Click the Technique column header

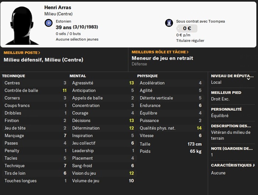(x=14, y=76)
